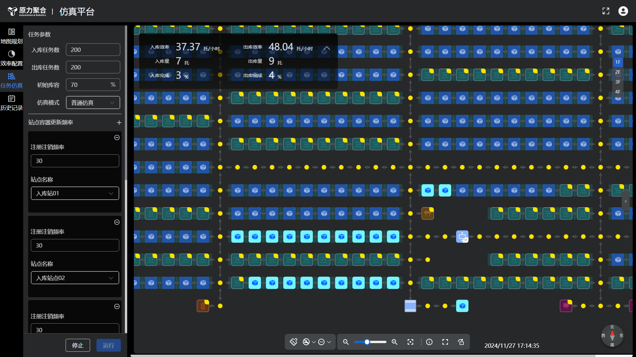
Task: Open the info circle icon
Action: coord(429,342)
